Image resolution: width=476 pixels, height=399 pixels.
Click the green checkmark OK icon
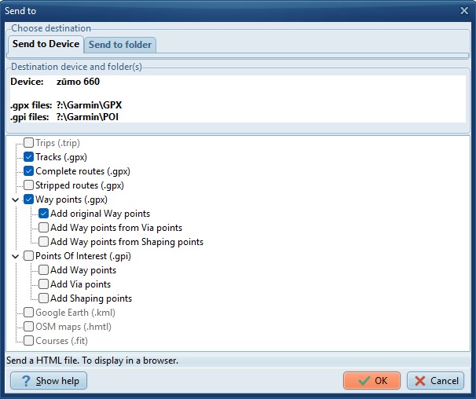(x=364, y=381)
